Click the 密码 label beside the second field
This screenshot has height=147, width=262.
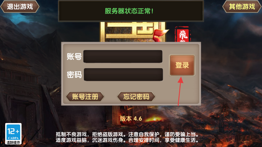74,75
